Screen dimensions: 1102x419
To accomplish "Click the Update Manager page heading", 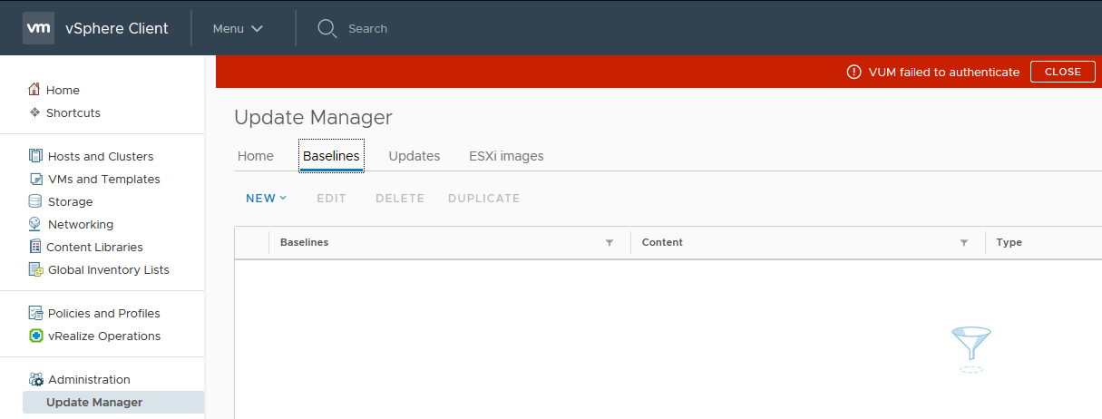I will 313,117.
